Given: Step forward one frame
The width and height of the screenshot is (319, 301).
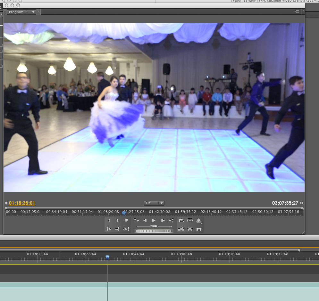Looking at the screenshot, I should (163, 221).
